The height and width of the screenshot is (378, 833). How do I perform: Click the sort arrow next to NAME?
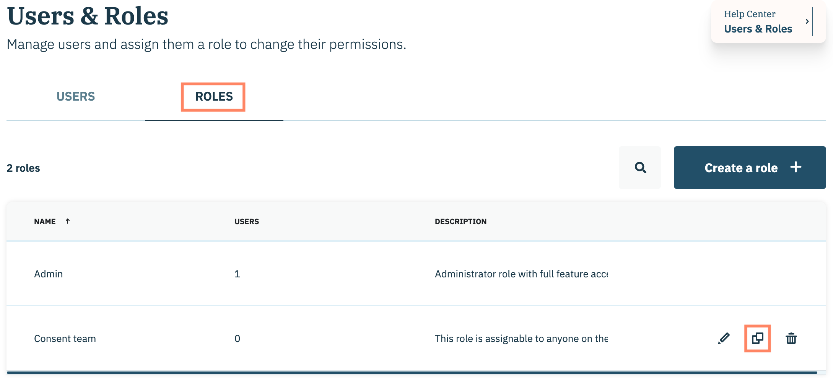[x=68, y=221]
